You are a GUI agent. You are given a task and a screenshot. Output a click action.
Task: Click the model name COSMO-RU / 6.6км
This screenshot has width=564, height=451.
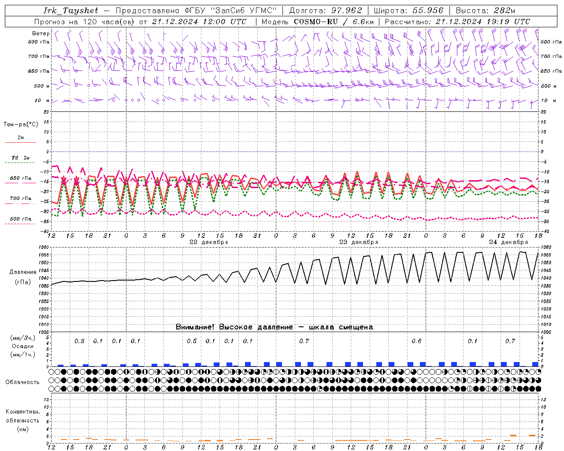click(334, 22)
